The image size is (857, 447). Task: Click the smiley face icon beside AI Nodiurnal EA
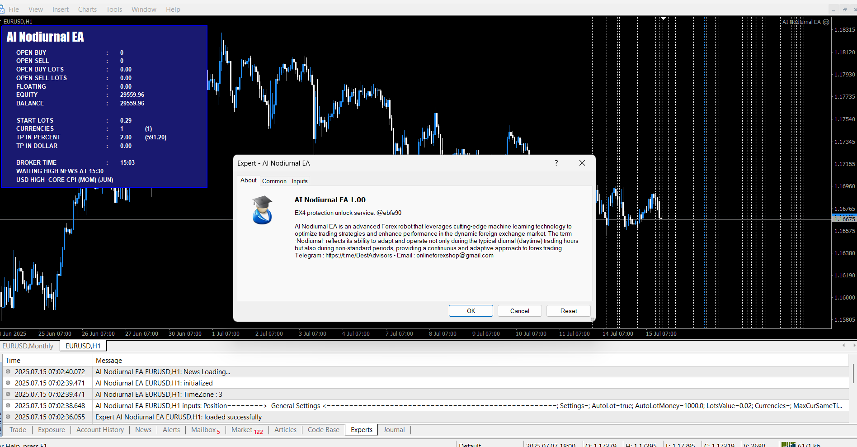[x=826, y=22]
